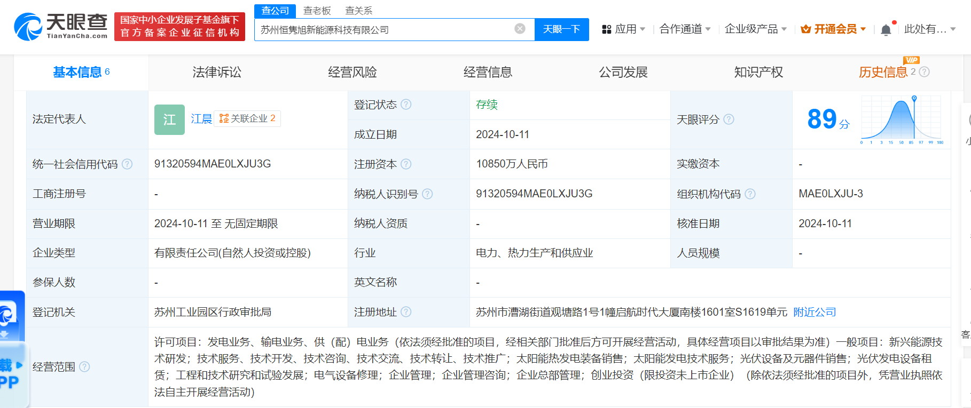Click help icon next to 统一社会信用代码

pos(127,164)
